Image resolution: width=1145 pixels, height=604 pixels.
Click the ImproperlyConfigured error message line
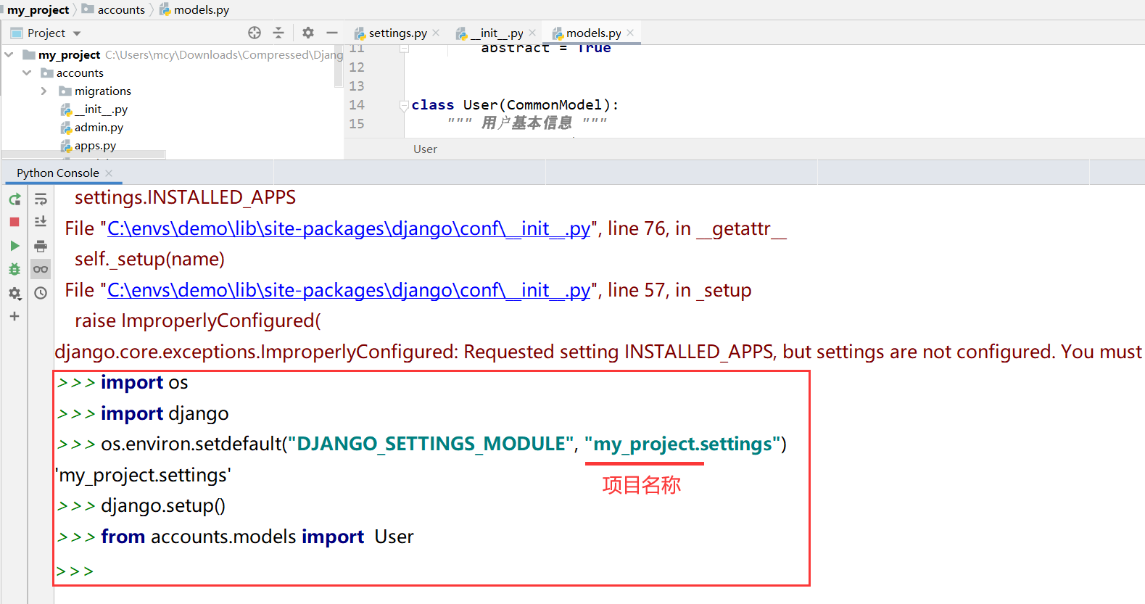(x=598, y=352)
